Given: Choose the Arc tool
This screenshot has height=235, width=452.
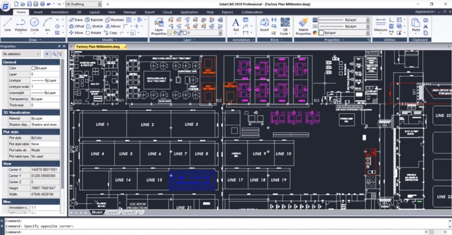Looking at the screenshot, I should click(x=48, y=24).
